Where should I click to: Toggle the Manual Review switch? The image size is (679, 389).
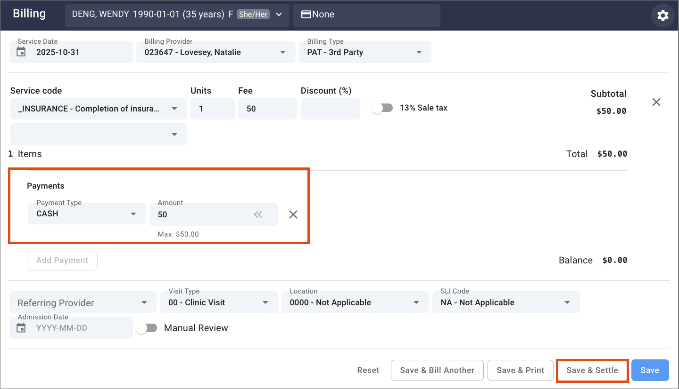tap(146, 328)
